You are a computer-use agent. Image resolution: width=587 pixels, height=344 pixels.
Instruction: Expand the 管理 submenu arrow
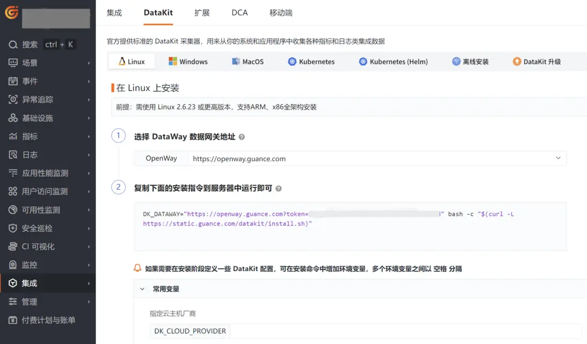89,302
